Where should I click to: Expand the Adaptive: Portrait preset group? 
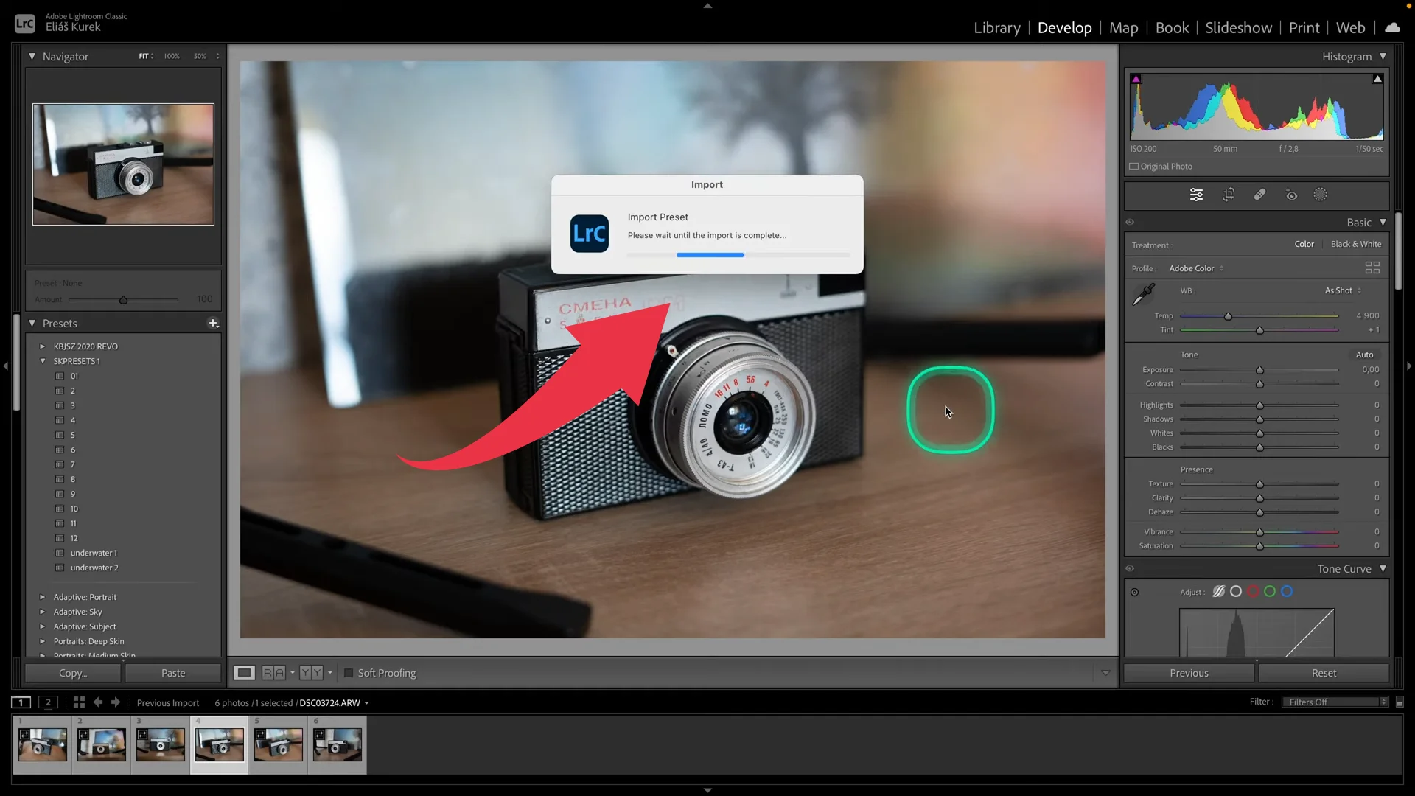point(43,597)
